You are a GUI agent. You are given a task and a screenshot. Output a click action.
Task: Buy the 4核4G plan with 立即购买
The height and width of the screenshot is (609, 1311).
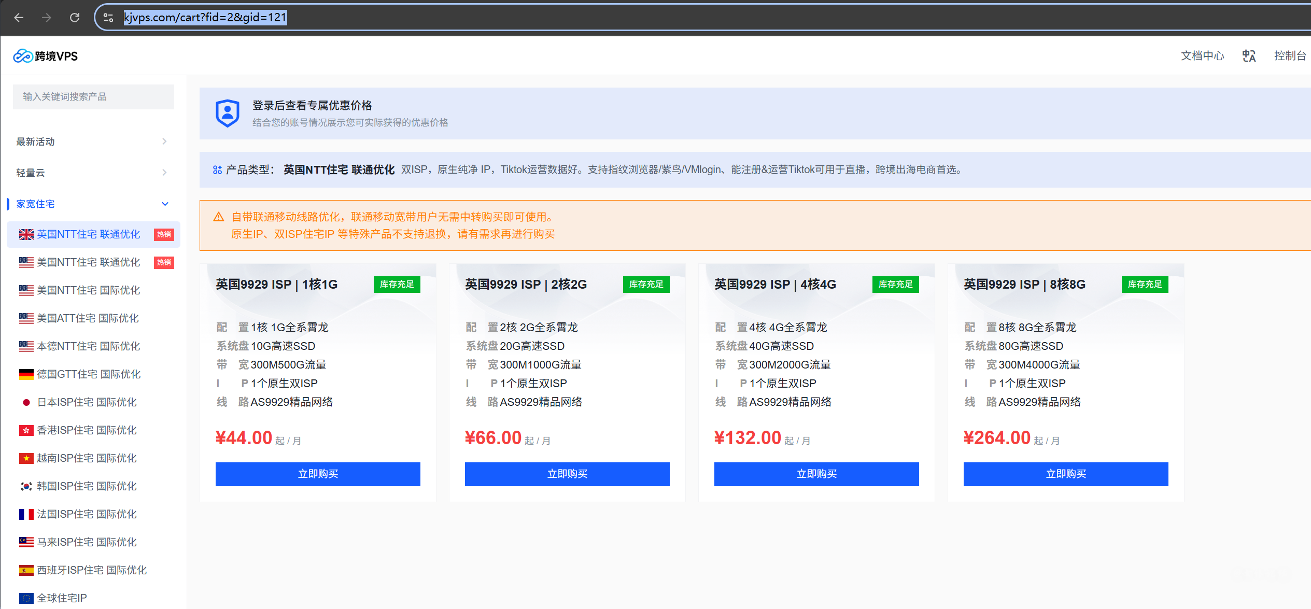816,474
